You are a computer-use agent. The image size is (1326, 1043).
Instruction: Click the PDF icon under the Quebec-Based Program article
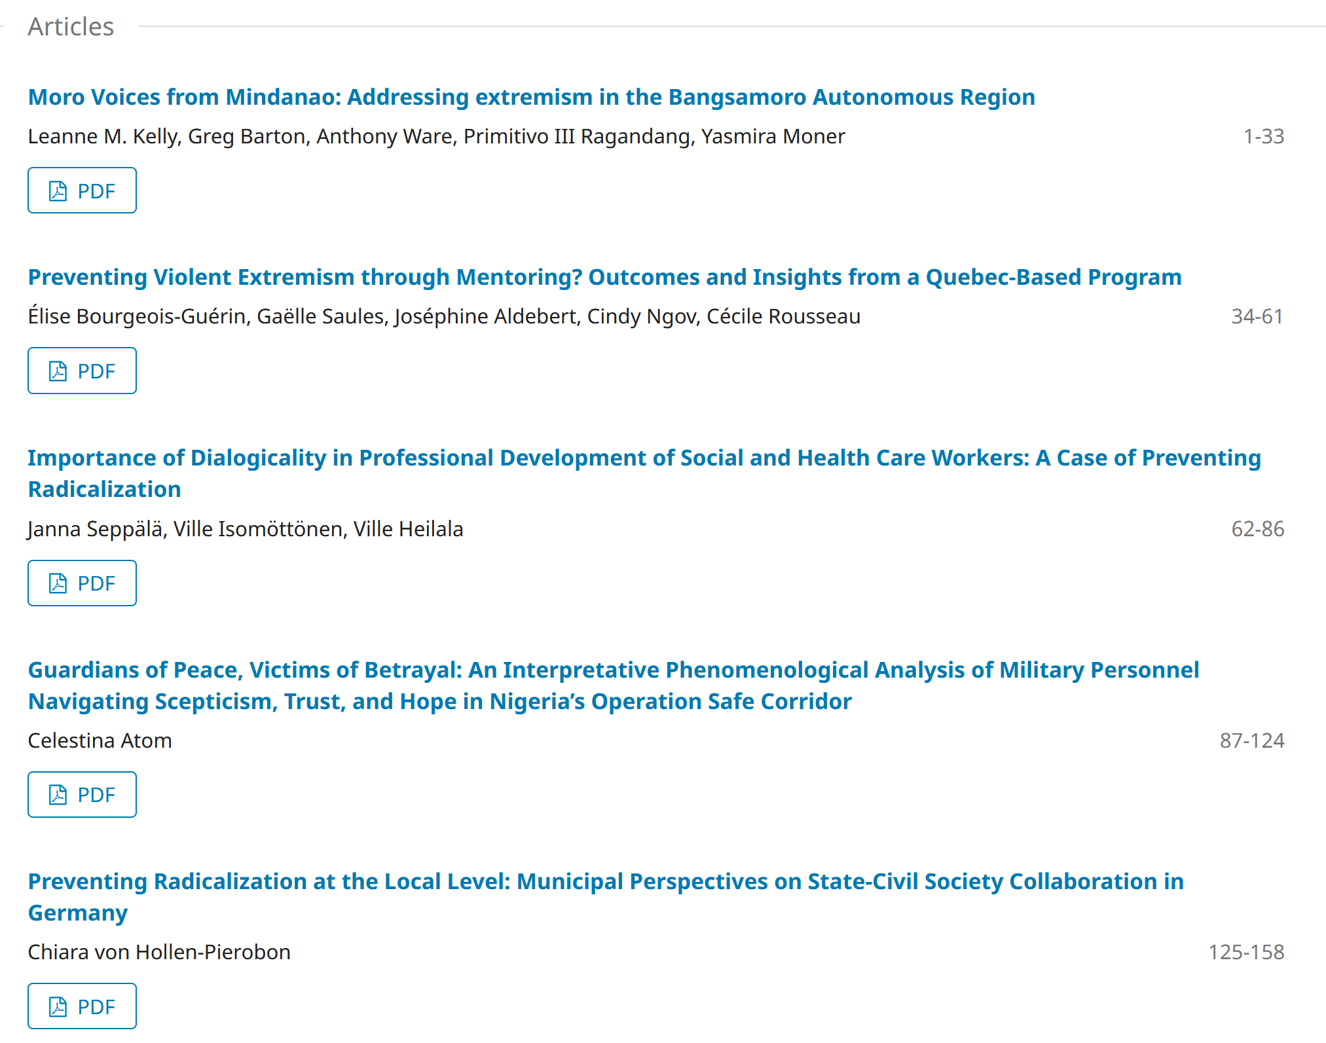pyautogui.click(x=58, y=371)
